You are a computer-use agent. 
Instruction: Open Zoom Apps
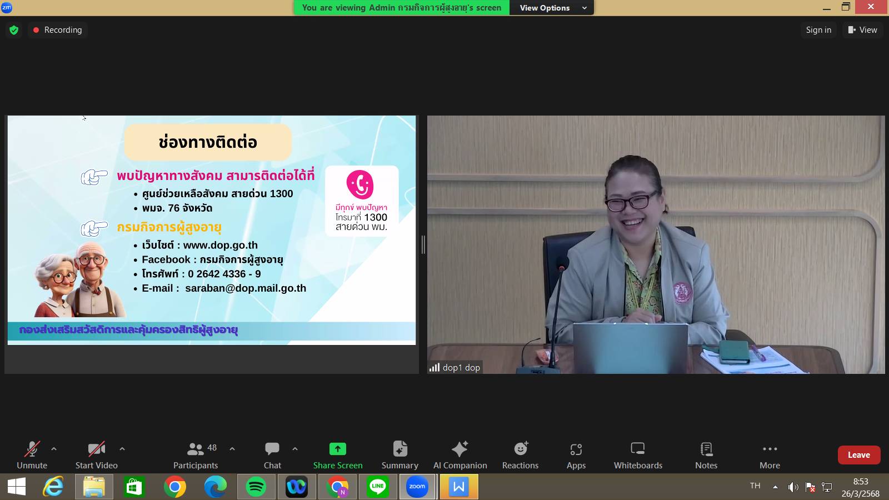[576, 455]
